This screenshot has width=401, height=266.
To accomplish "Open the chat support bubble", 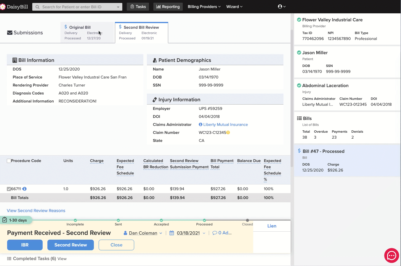I will [x=392, y=255].
